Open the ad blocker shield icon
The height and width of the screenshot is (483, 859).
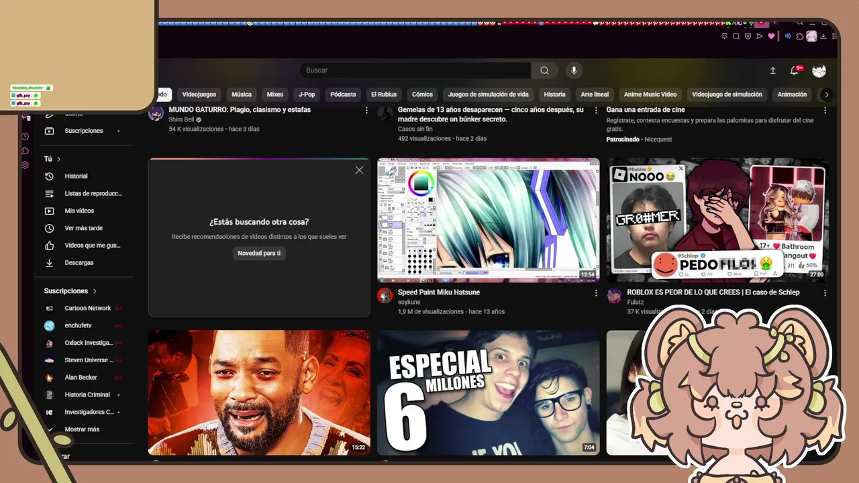click(x=748, y=36)
